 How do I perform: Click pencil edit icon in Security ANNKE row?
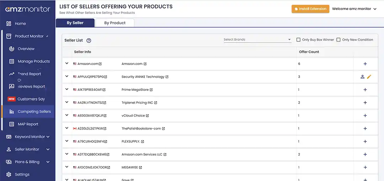pos(369,77)
